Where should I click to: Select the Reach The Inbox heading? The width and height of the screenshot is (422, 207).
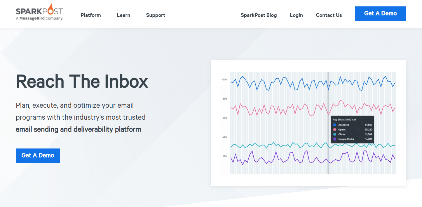[x=82, y=82]
